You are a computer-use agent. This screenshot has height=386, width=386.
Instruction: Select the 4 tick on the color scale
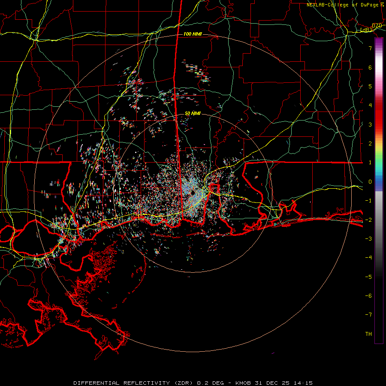(370, 106)
